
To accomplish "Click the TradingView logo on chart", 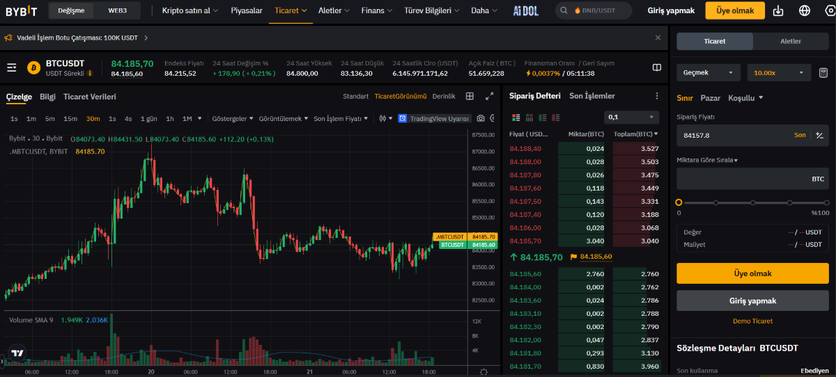I will click(18, 353).
